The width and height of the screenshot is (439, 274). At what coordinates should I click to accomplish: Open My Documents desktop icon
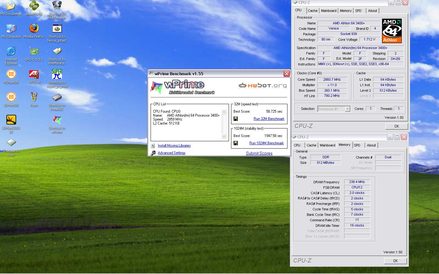click(x=11, y=8)
